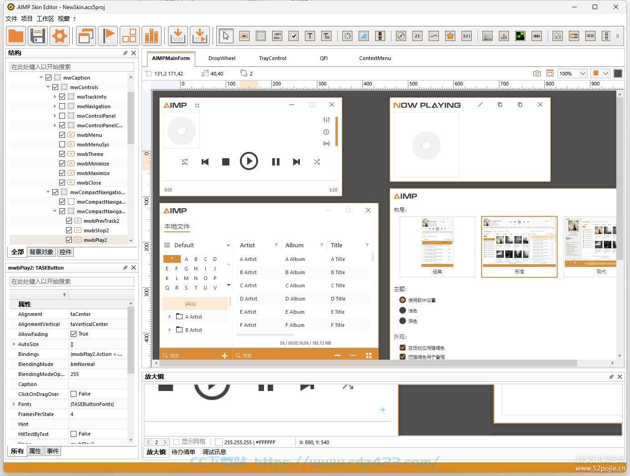This screenshot has height=476, width=630.
Task: Expand the AutoSize property row
Action: coord(14,344)
